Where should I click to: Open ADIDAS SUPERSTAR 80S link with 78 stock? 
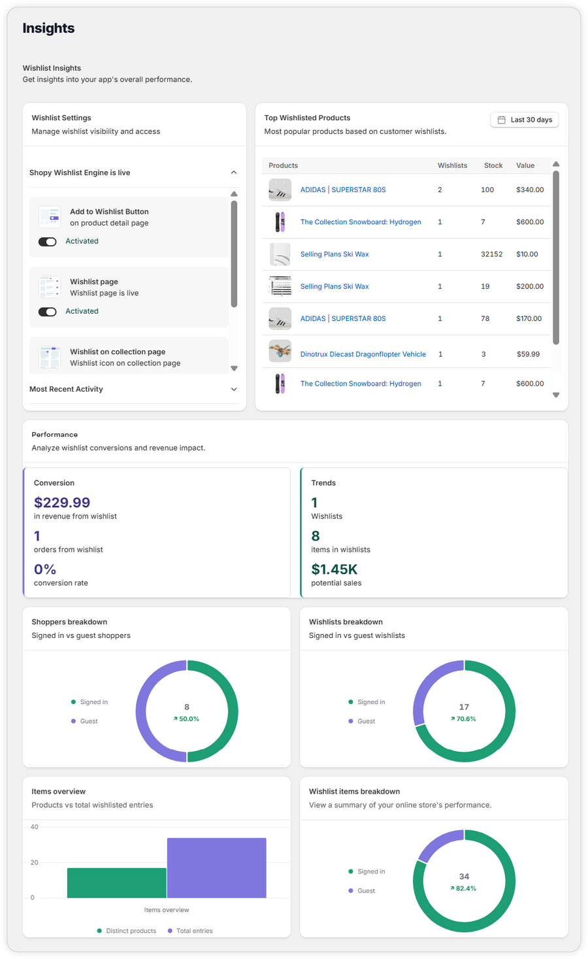(x=343, y=318)
